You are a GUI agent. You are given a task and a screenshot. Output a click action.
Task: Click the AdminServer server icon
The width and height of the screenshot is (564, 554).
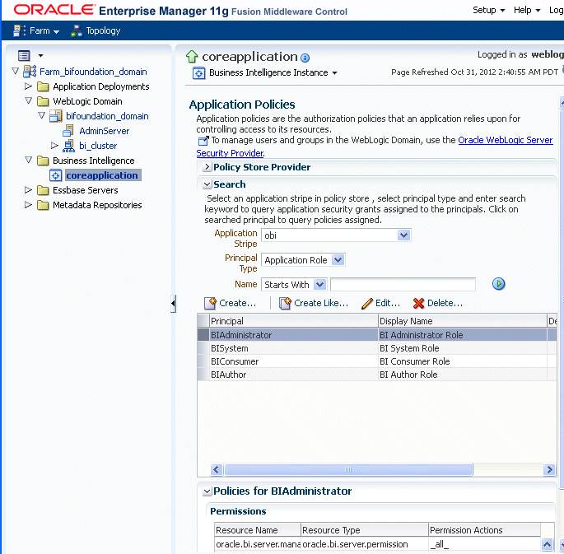pyautogui.click(x=68, y=131)
